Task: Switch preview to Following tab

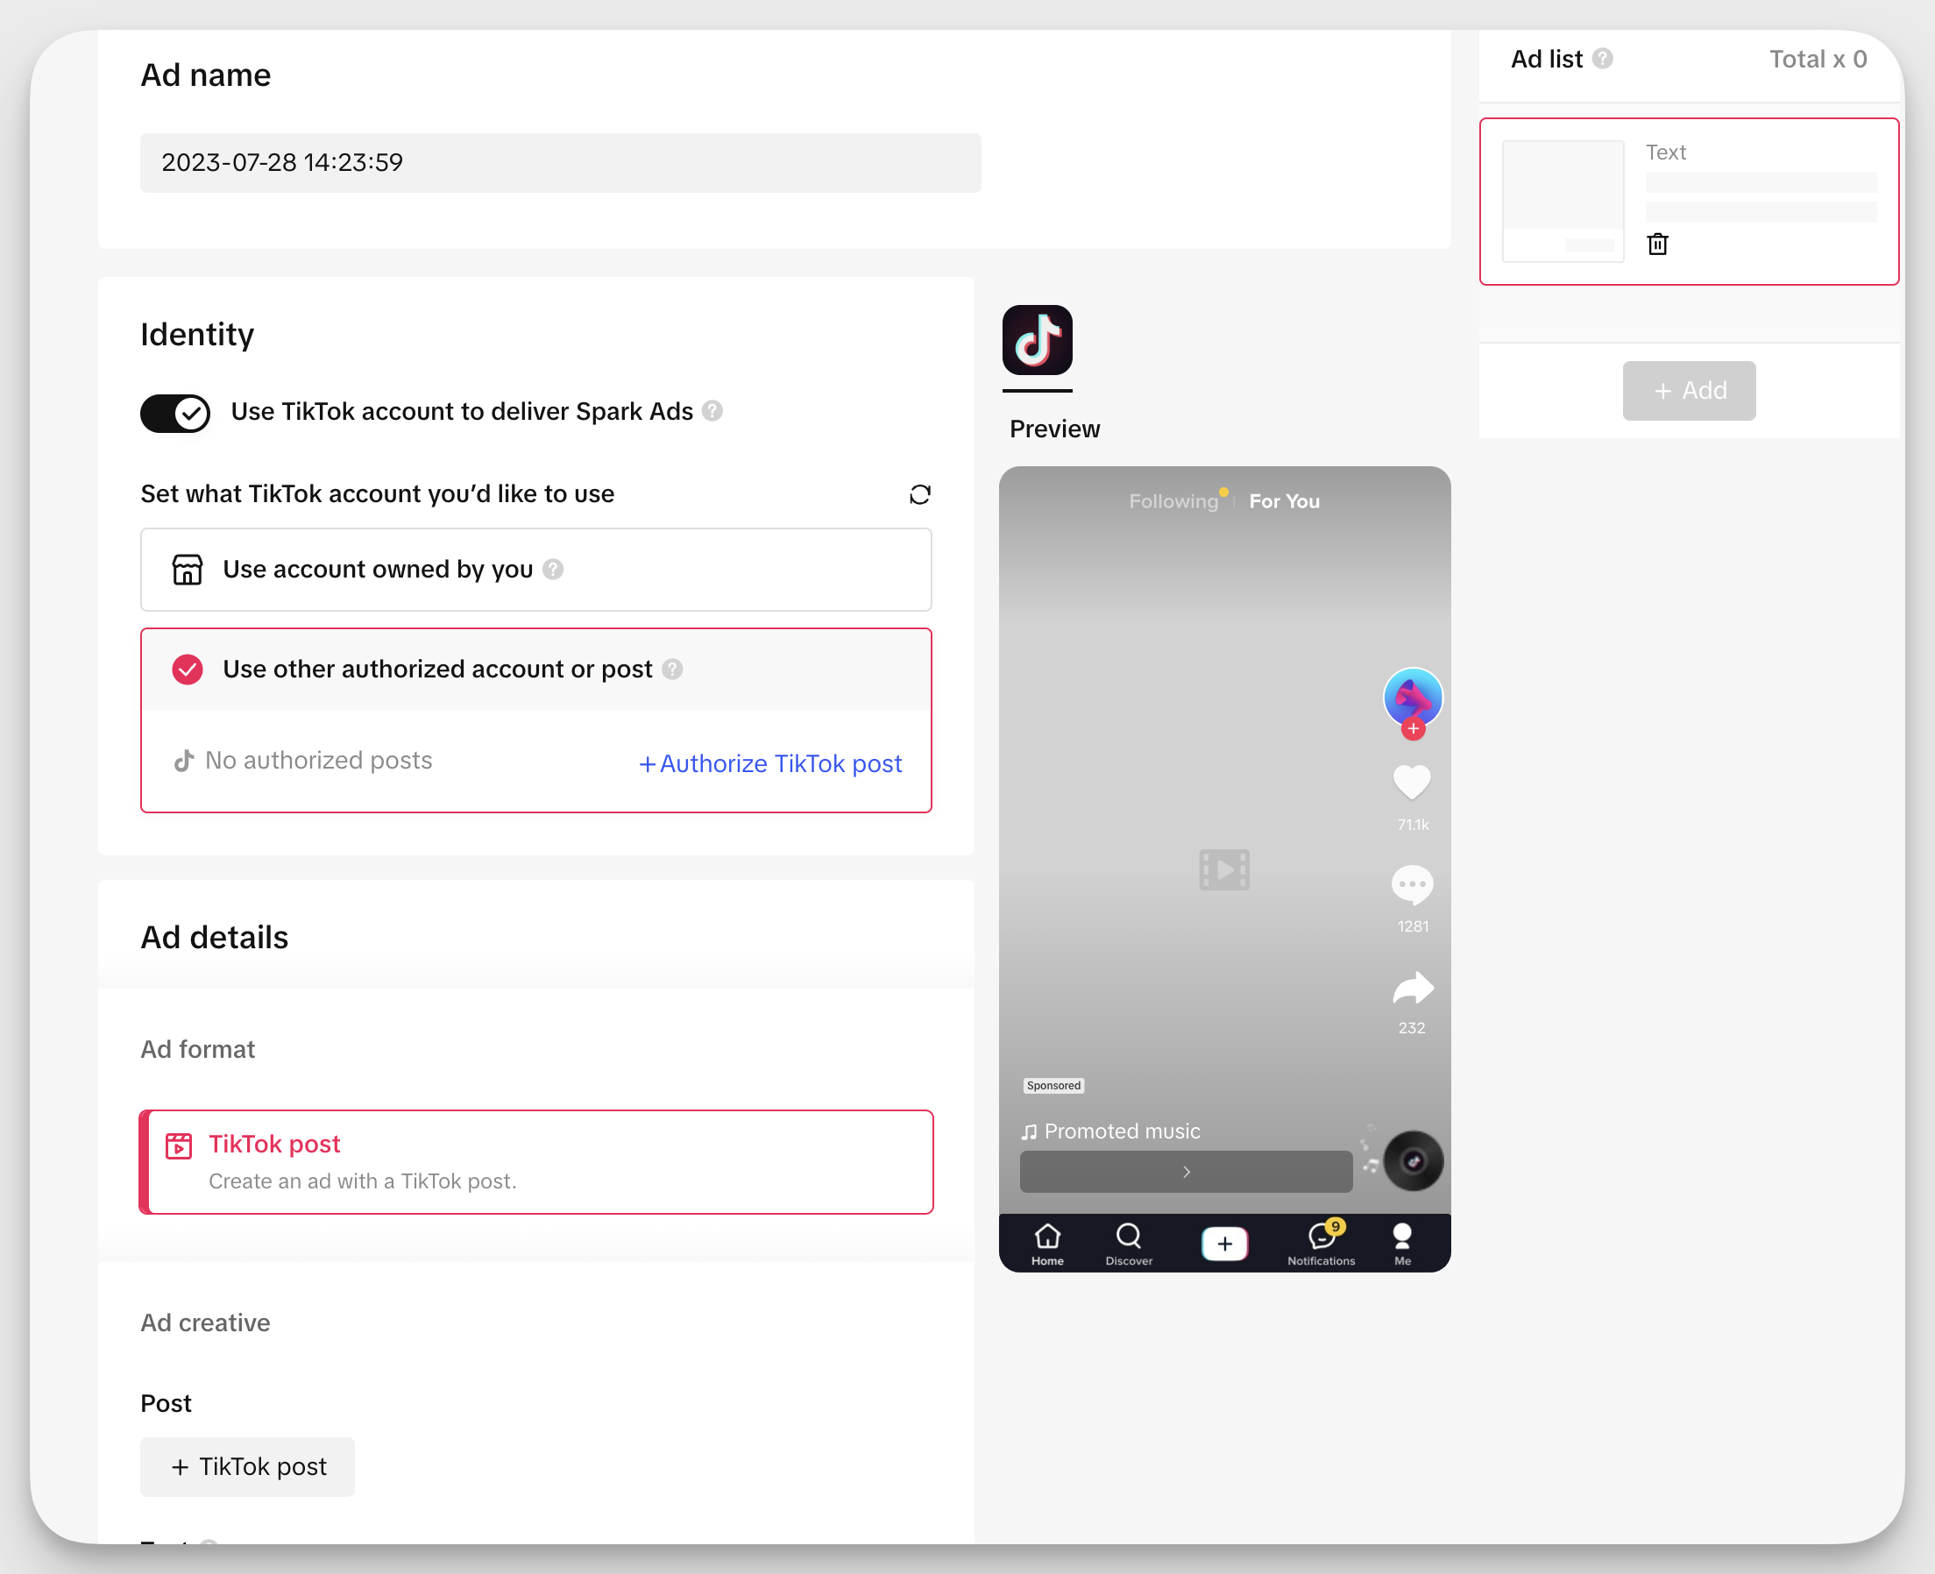Action: [1173, 501]
